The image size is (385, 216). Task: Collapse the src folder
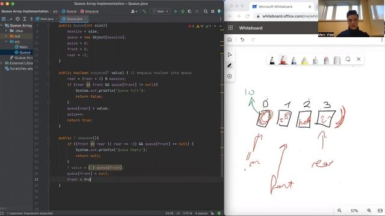6,41
